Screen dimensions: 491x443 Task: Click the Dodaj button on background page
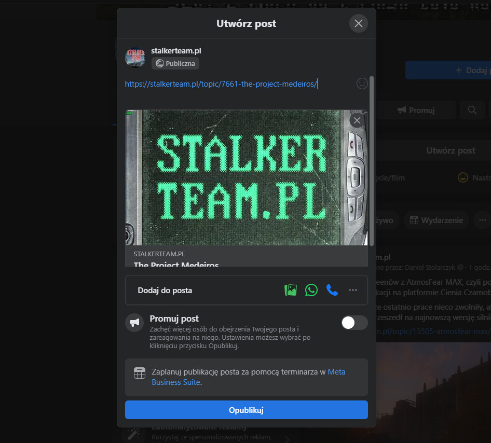(448, 70)
